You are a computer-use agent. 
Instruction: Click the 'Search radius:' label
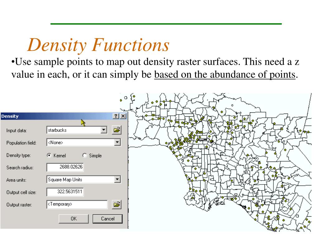coord(20,168)
